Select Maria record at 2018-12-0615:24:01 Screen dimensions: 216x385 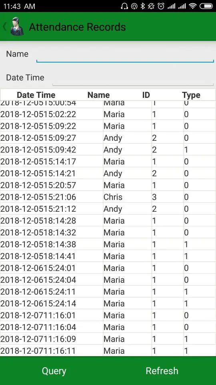[x=108, y=268]
